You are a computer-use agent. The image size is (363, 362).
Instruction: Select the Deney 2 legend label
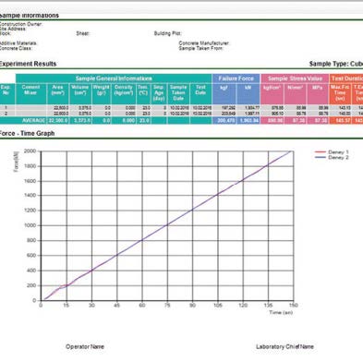[x=338, y=157]
